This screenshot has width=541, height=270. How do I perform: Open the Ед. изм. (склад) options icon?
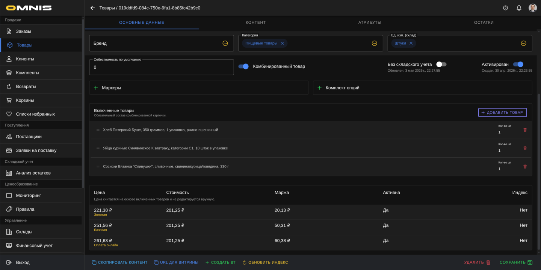click(523, 43)
